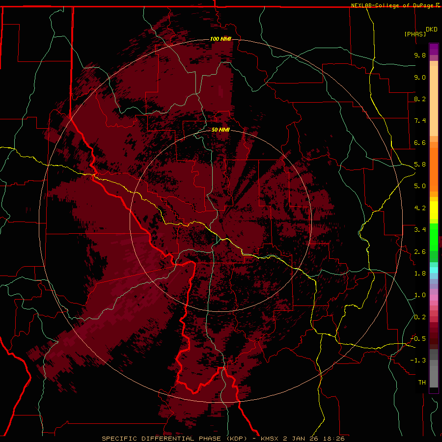The width and height of the screenshot is (442, 442).
Task: Pick the gray segment at the color bar bottom
Action: point(434,376)
